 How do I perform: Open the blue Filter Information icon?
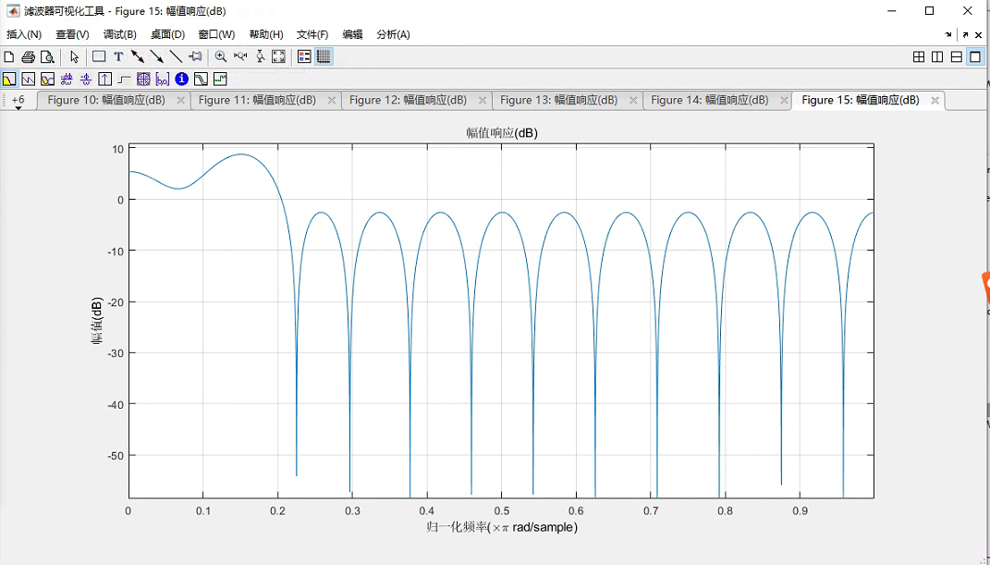[x=182, y=79]
